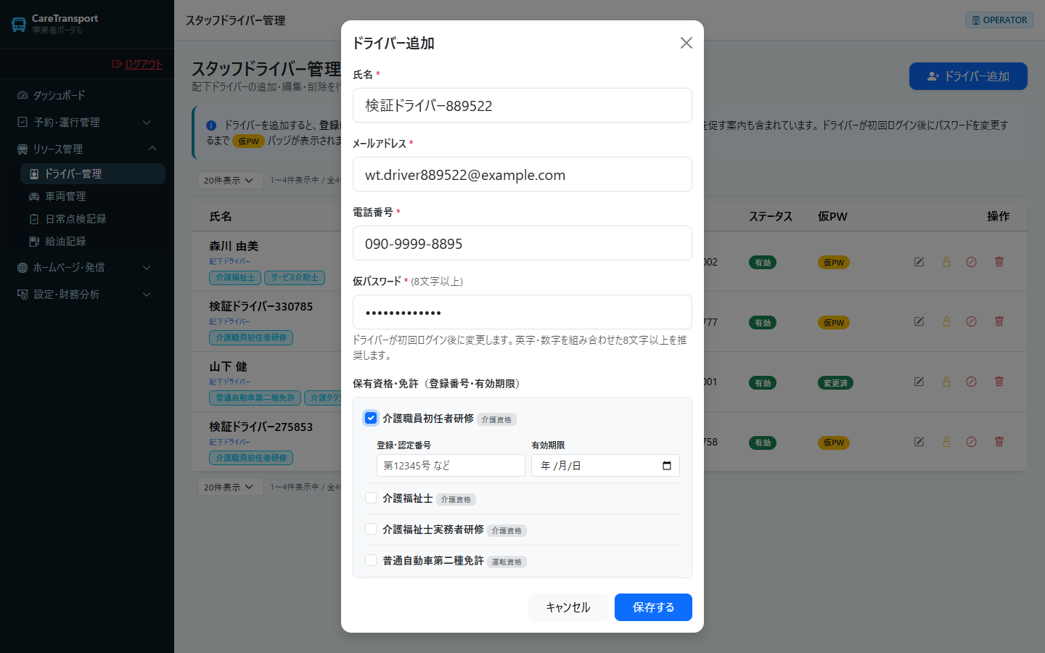Viewport: 1045px width, 653px height.
Task: Click the trash icon for 森川 由美
Action: [x=999, y=262]
